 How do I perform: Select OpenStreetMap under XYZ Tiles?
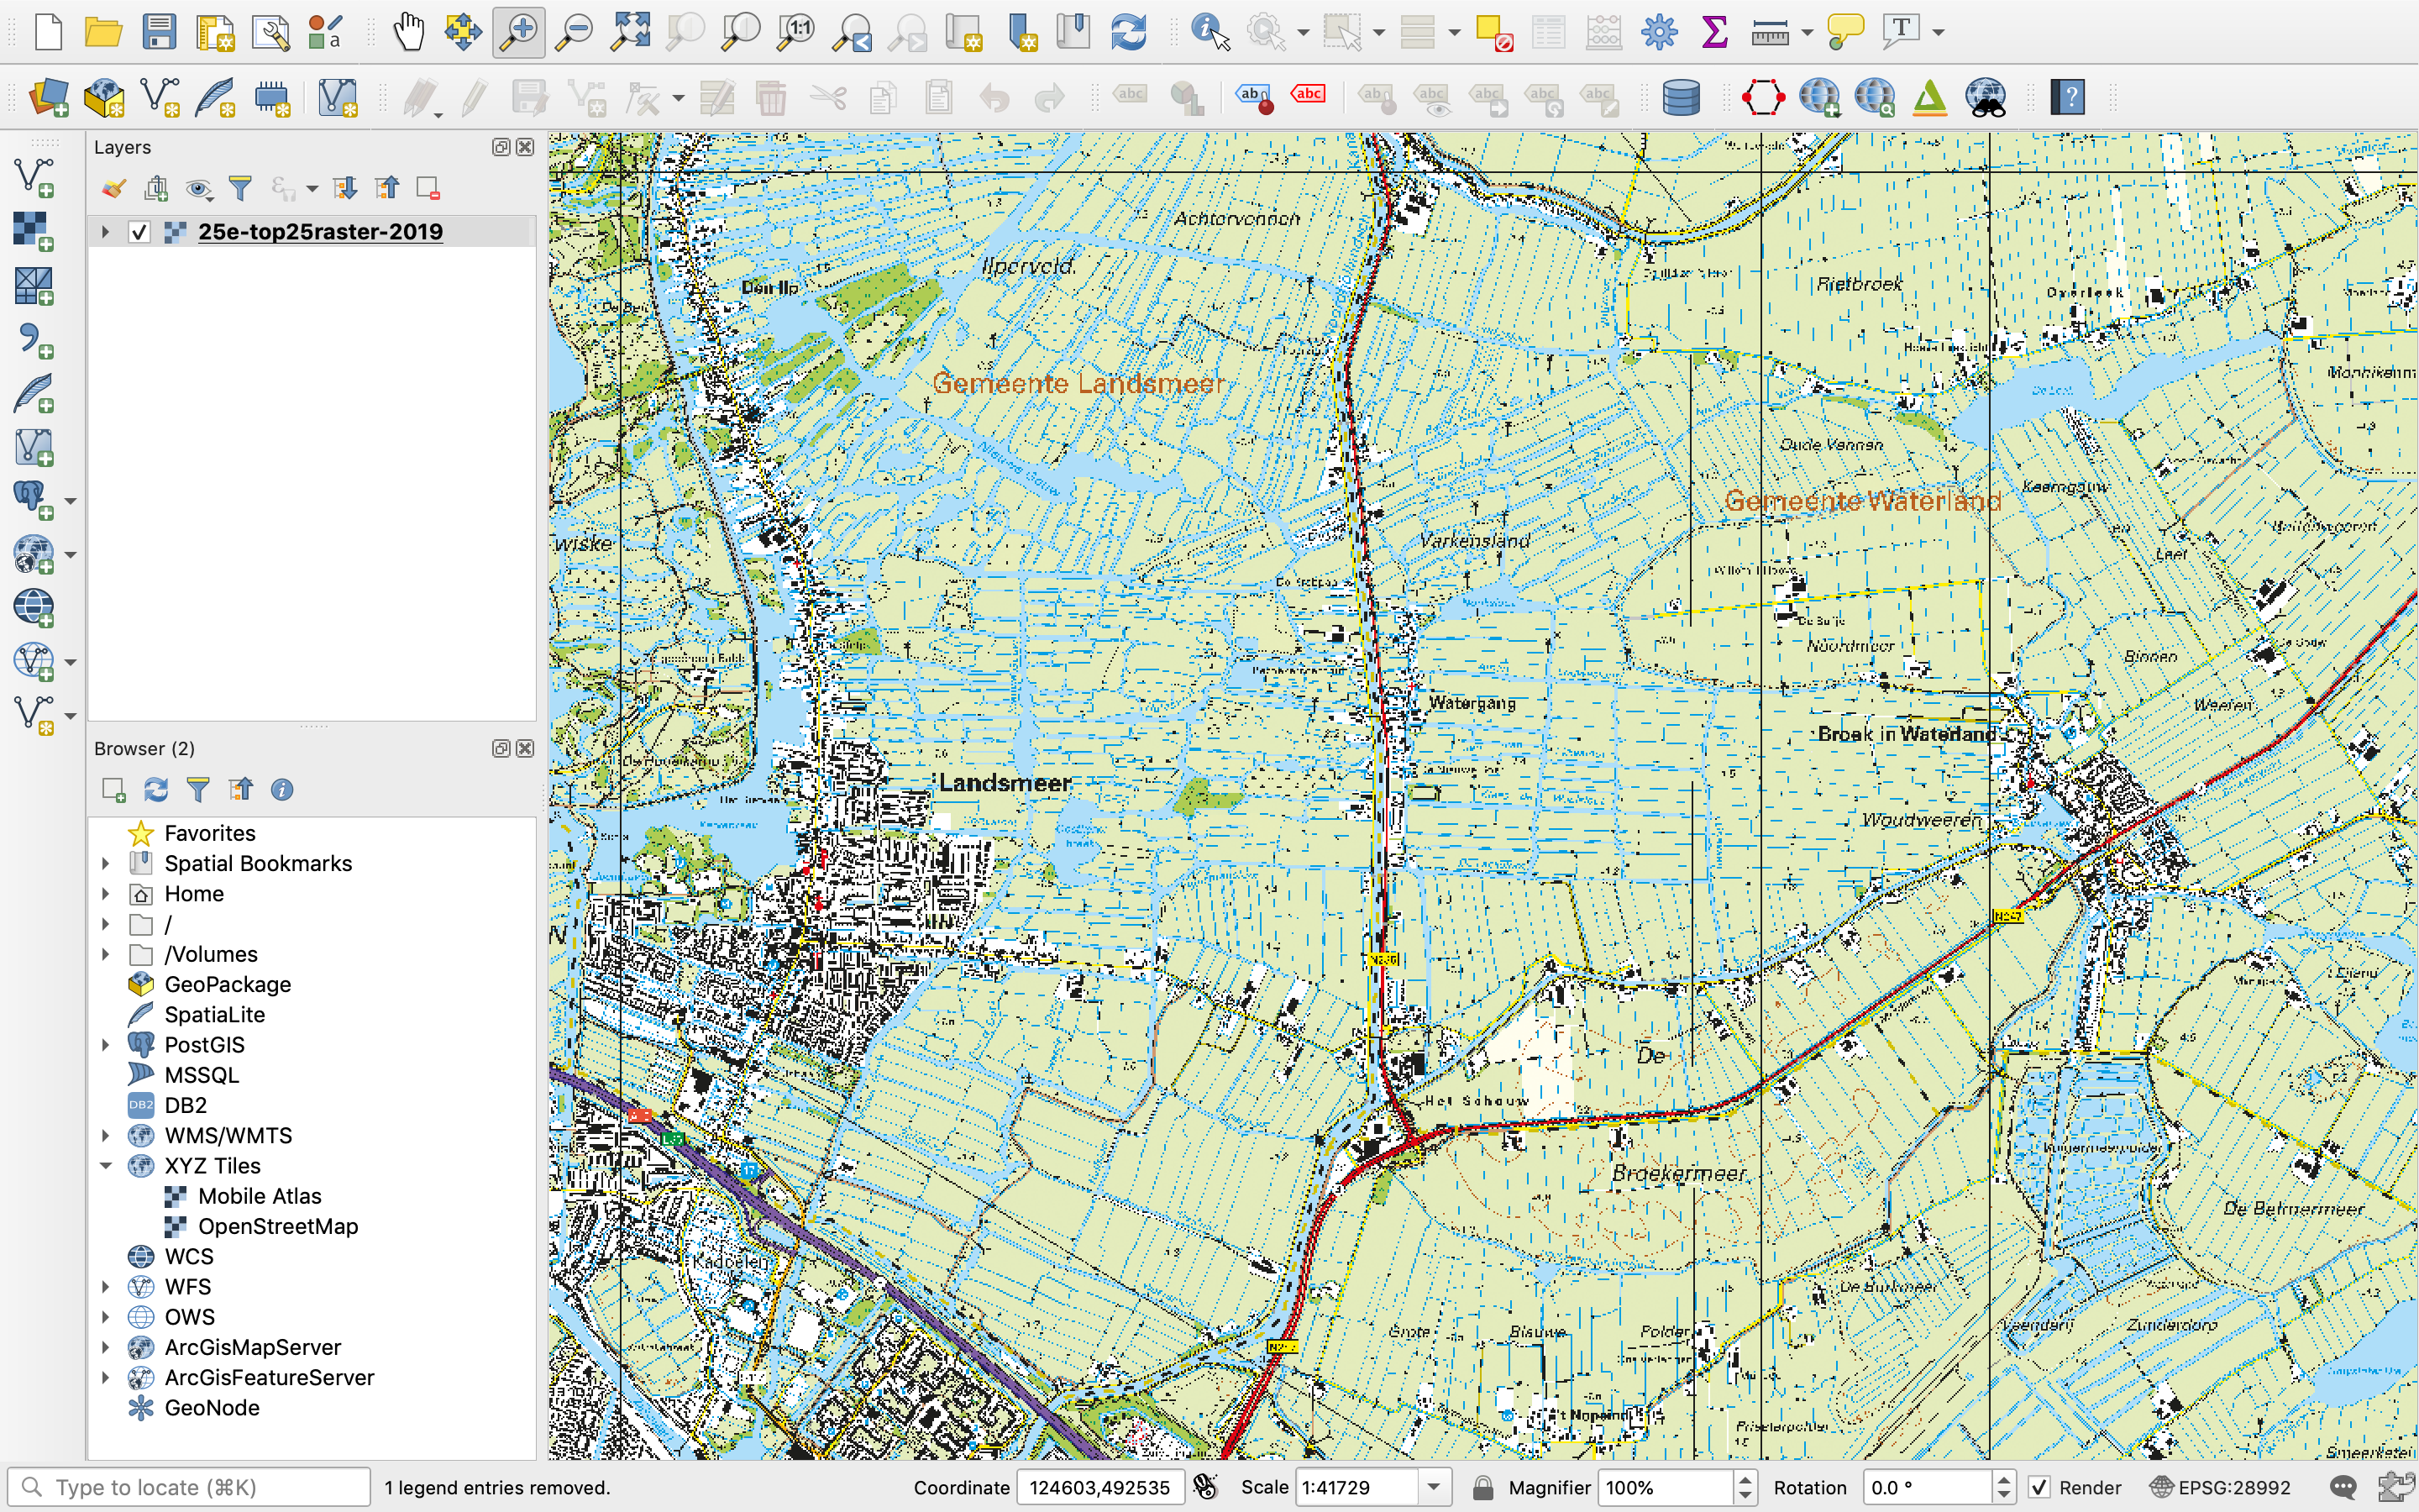[x=278, y=1226]
